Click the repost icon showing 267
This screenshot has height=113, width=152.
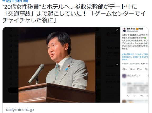[131, 69]
